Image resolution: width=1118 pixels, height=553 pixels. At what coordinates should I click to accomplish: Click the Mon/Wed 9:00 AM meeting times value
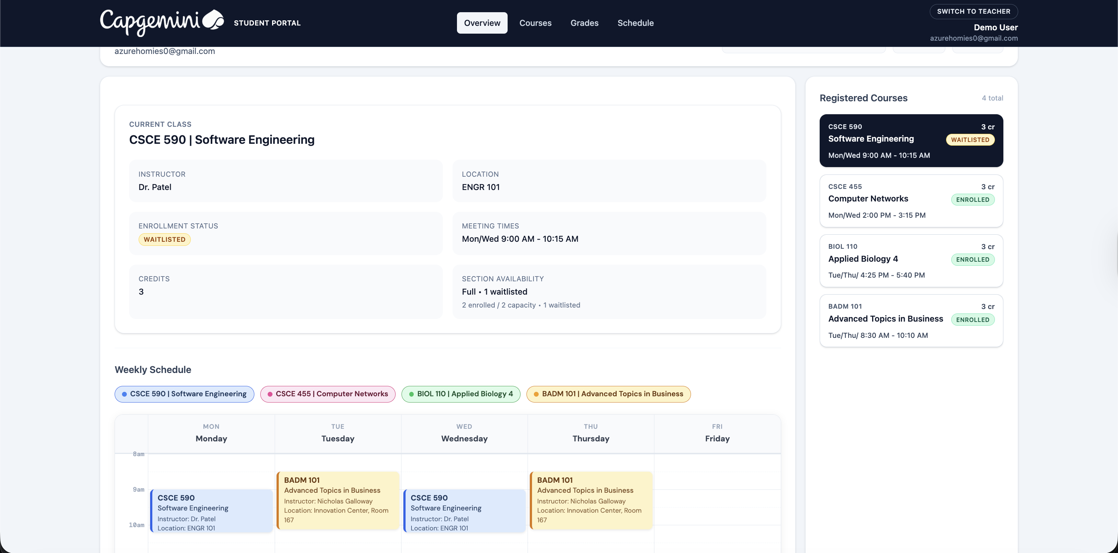520,239
